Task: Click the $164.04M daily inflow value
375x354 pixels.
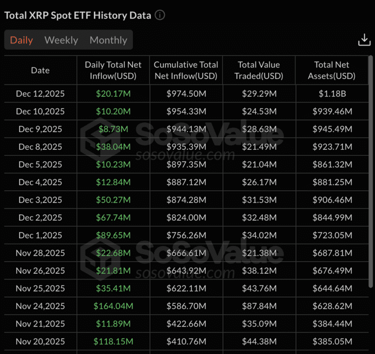Action: [x=113, y=306]
